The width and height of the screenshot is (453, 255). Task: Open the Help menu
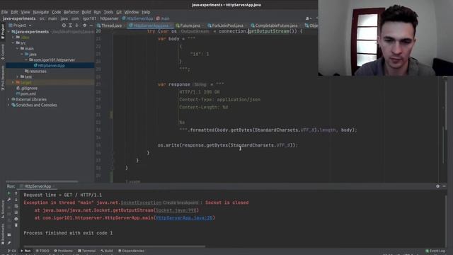tap(146, 12)
